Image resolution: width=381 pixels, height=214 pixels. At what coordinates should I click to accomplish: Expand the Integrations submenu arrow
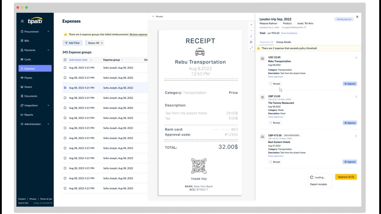48,106
